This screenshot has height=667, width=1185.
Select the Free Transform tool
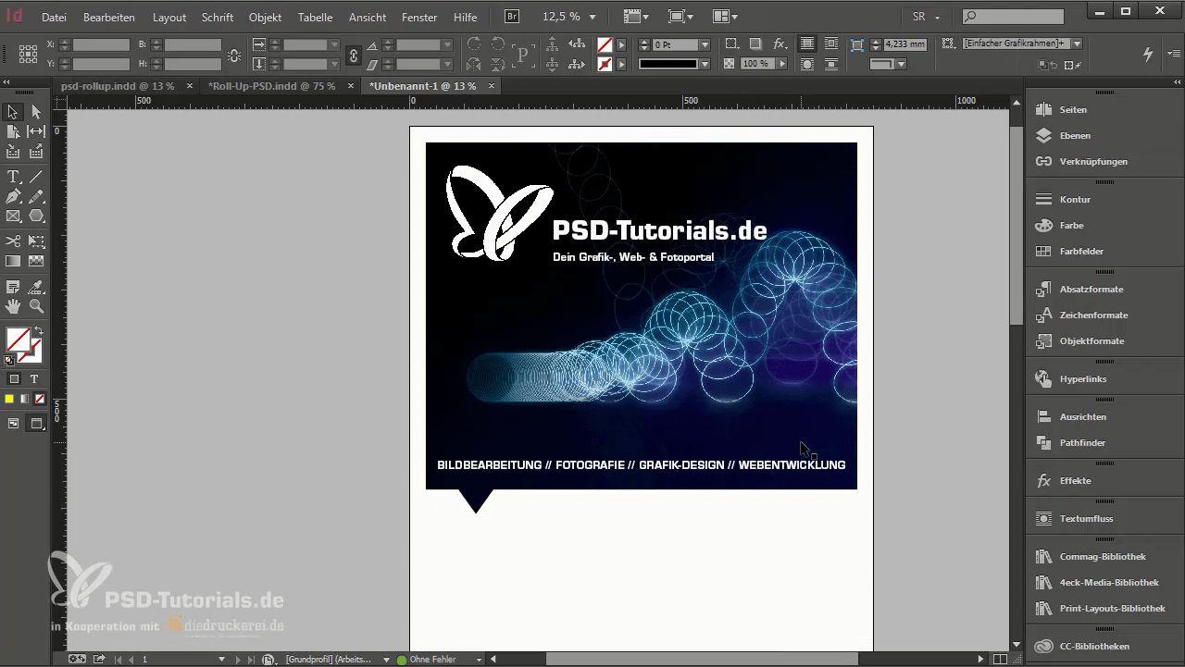tap(36, 241)
